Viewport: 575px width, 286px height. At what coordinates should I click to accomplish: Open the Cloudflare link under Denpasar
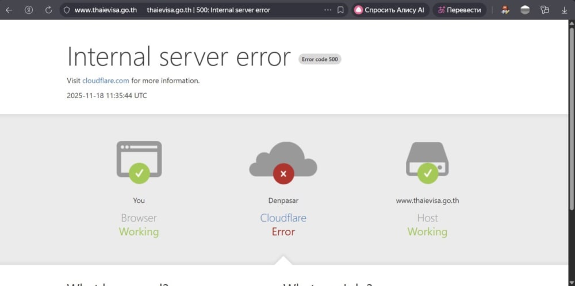click(283, 218)
